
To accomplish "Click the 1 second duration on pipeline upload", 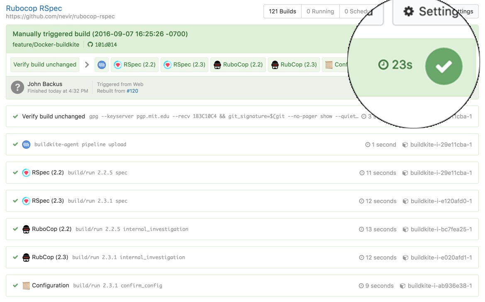I will pos(383,145).
